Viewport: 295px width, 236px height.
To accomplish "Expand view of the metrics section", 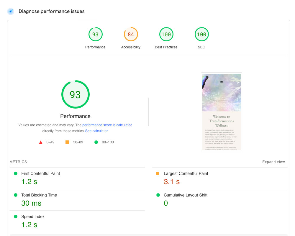I will pyautogui.click(x=273, y=162).
